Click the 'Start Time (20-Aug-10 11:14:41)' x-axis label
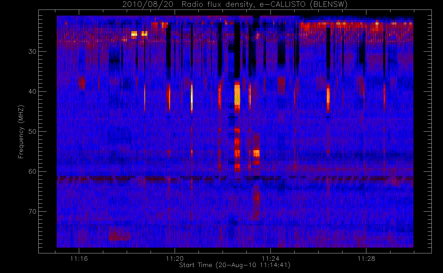Image resolution: width=443 pixels, height=273 pixels. tap(235, 265)
